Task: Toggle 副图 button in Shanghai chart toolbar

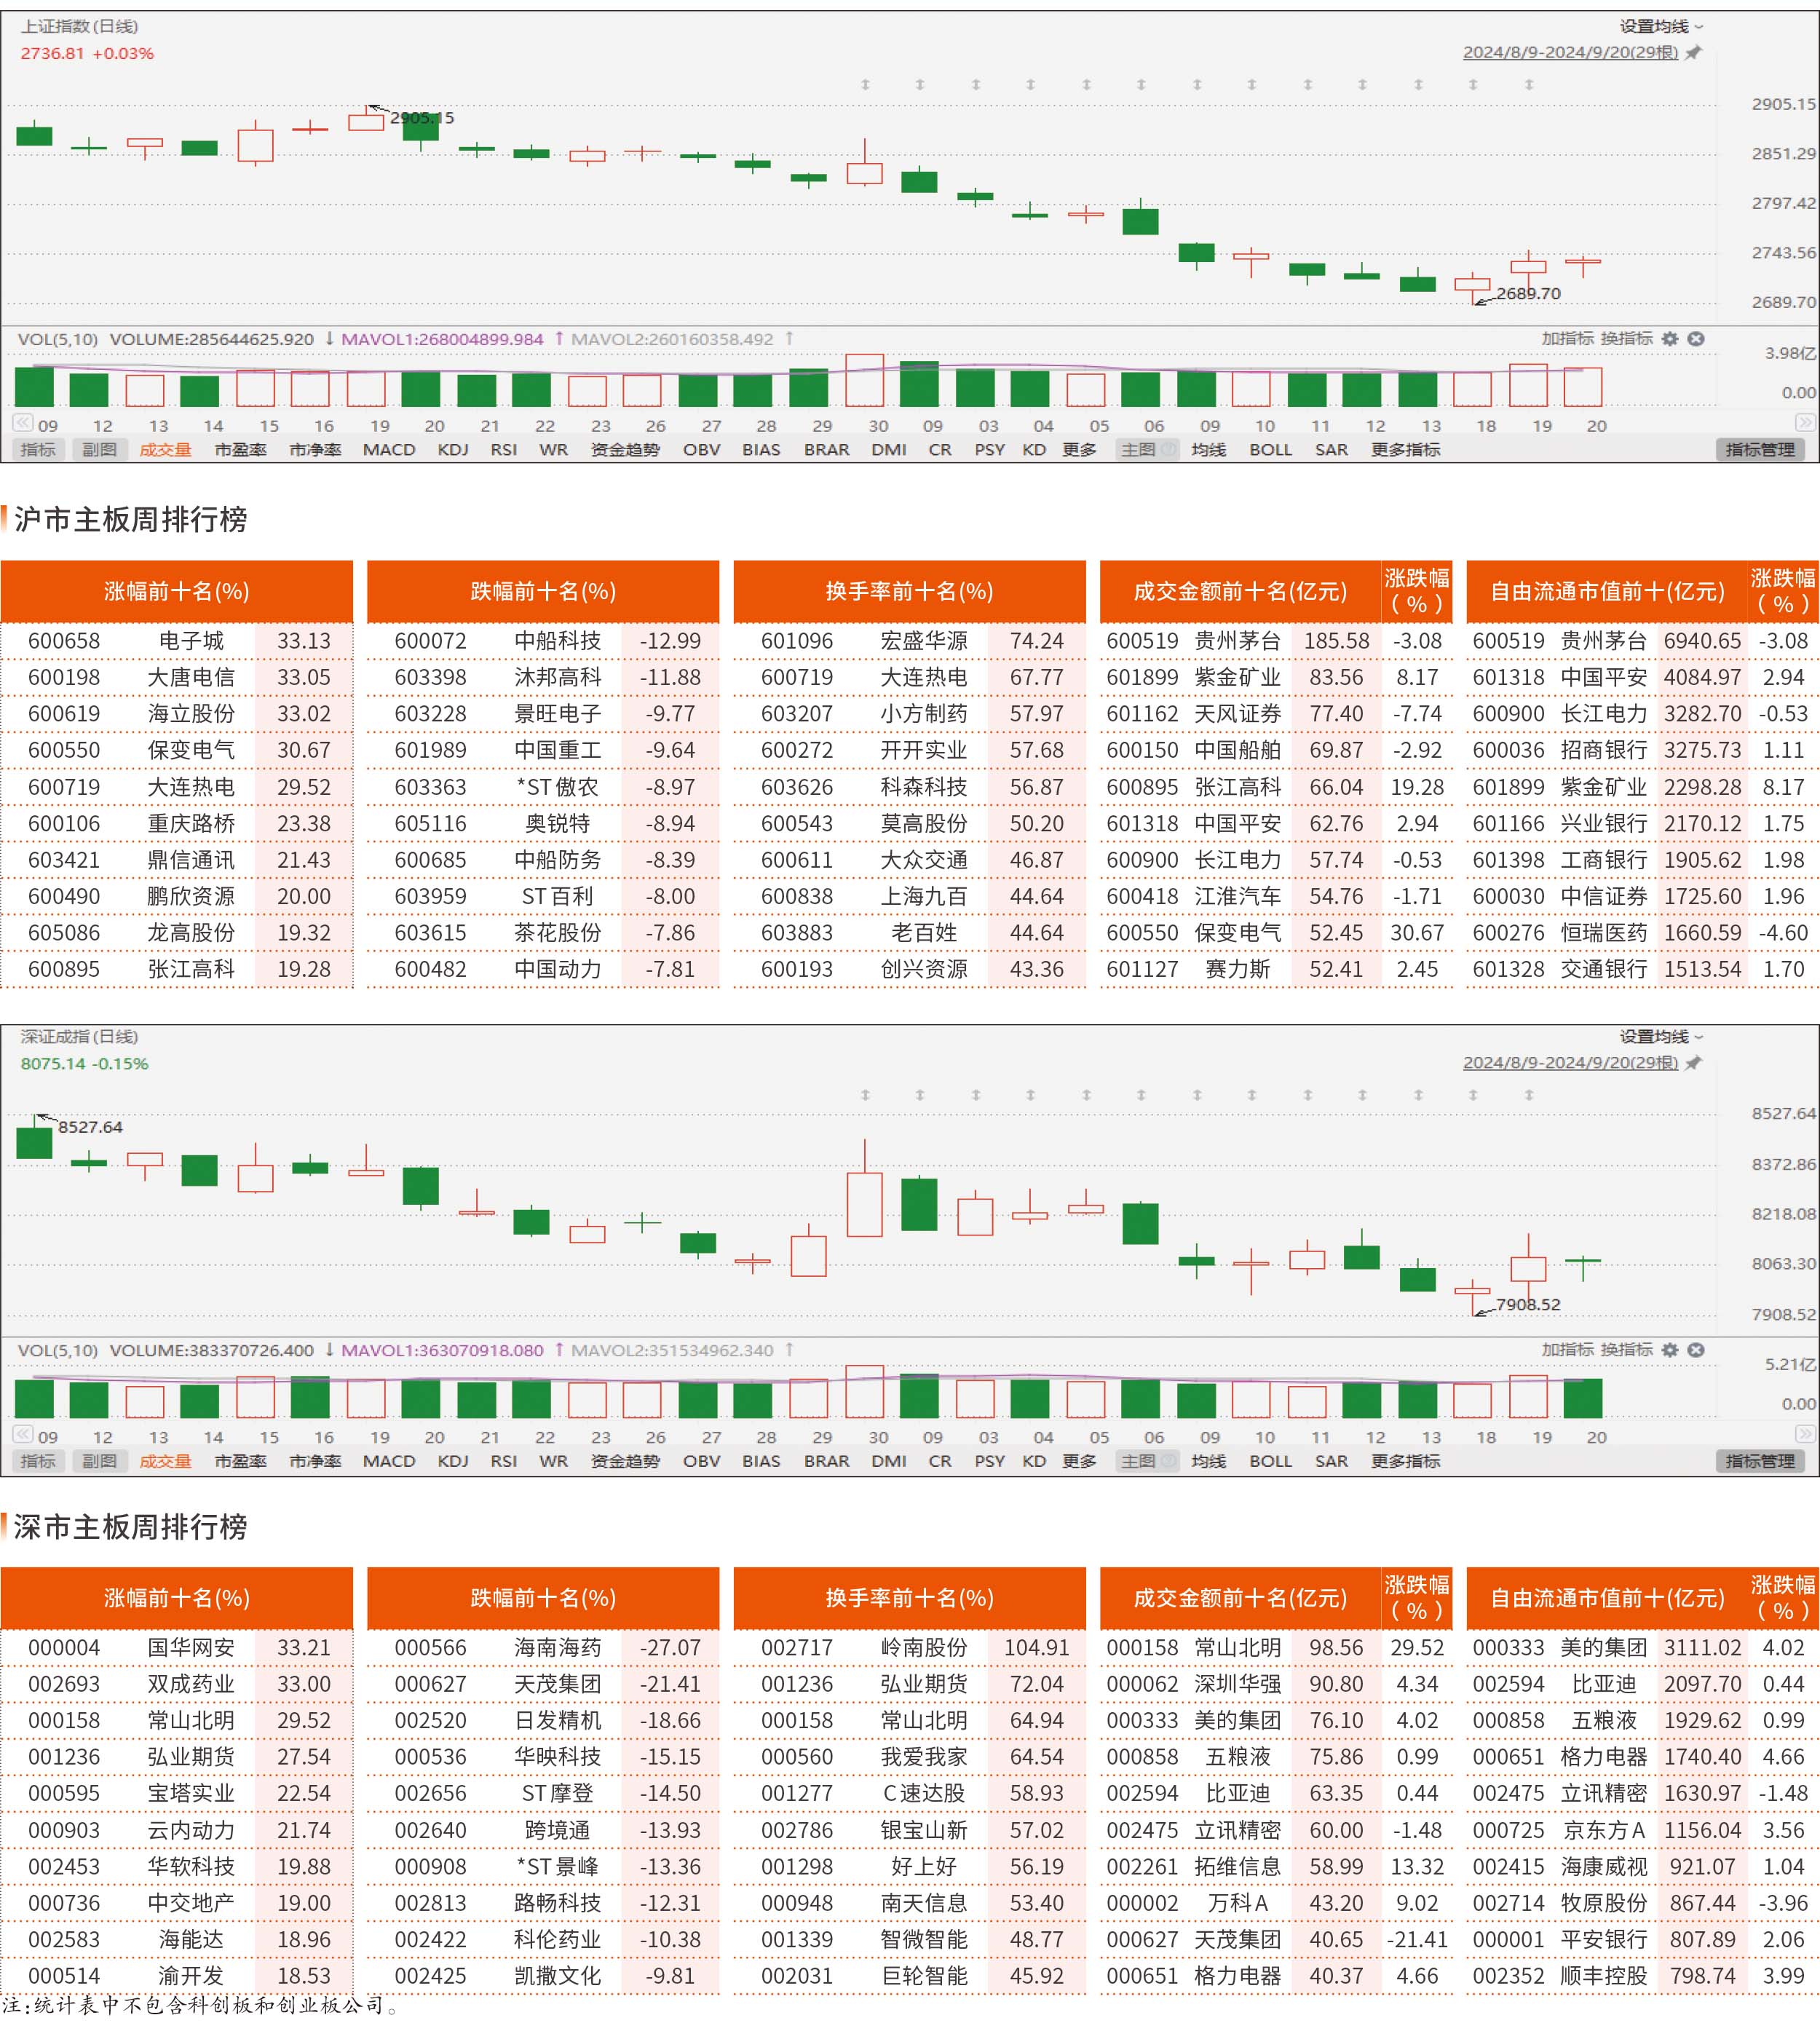Action: [x=99, y=450]
